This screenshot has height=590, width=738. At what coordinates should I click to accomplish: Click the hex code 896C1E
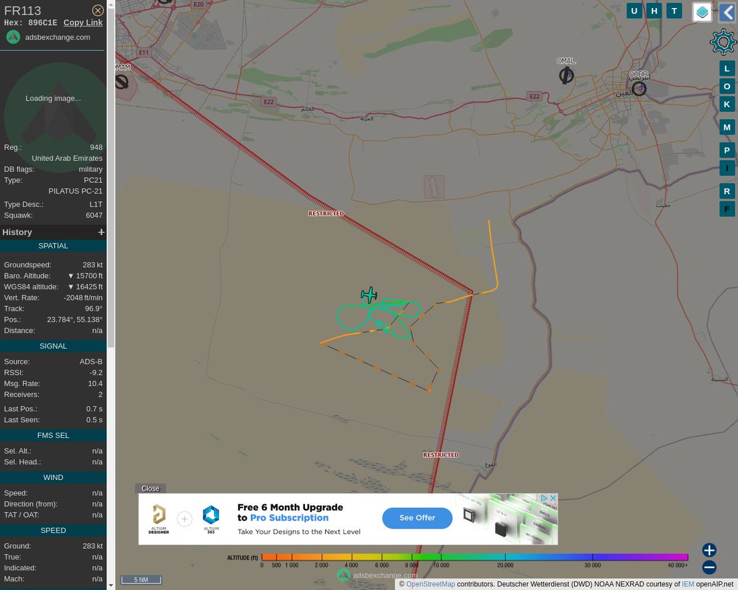coord(42,23)
